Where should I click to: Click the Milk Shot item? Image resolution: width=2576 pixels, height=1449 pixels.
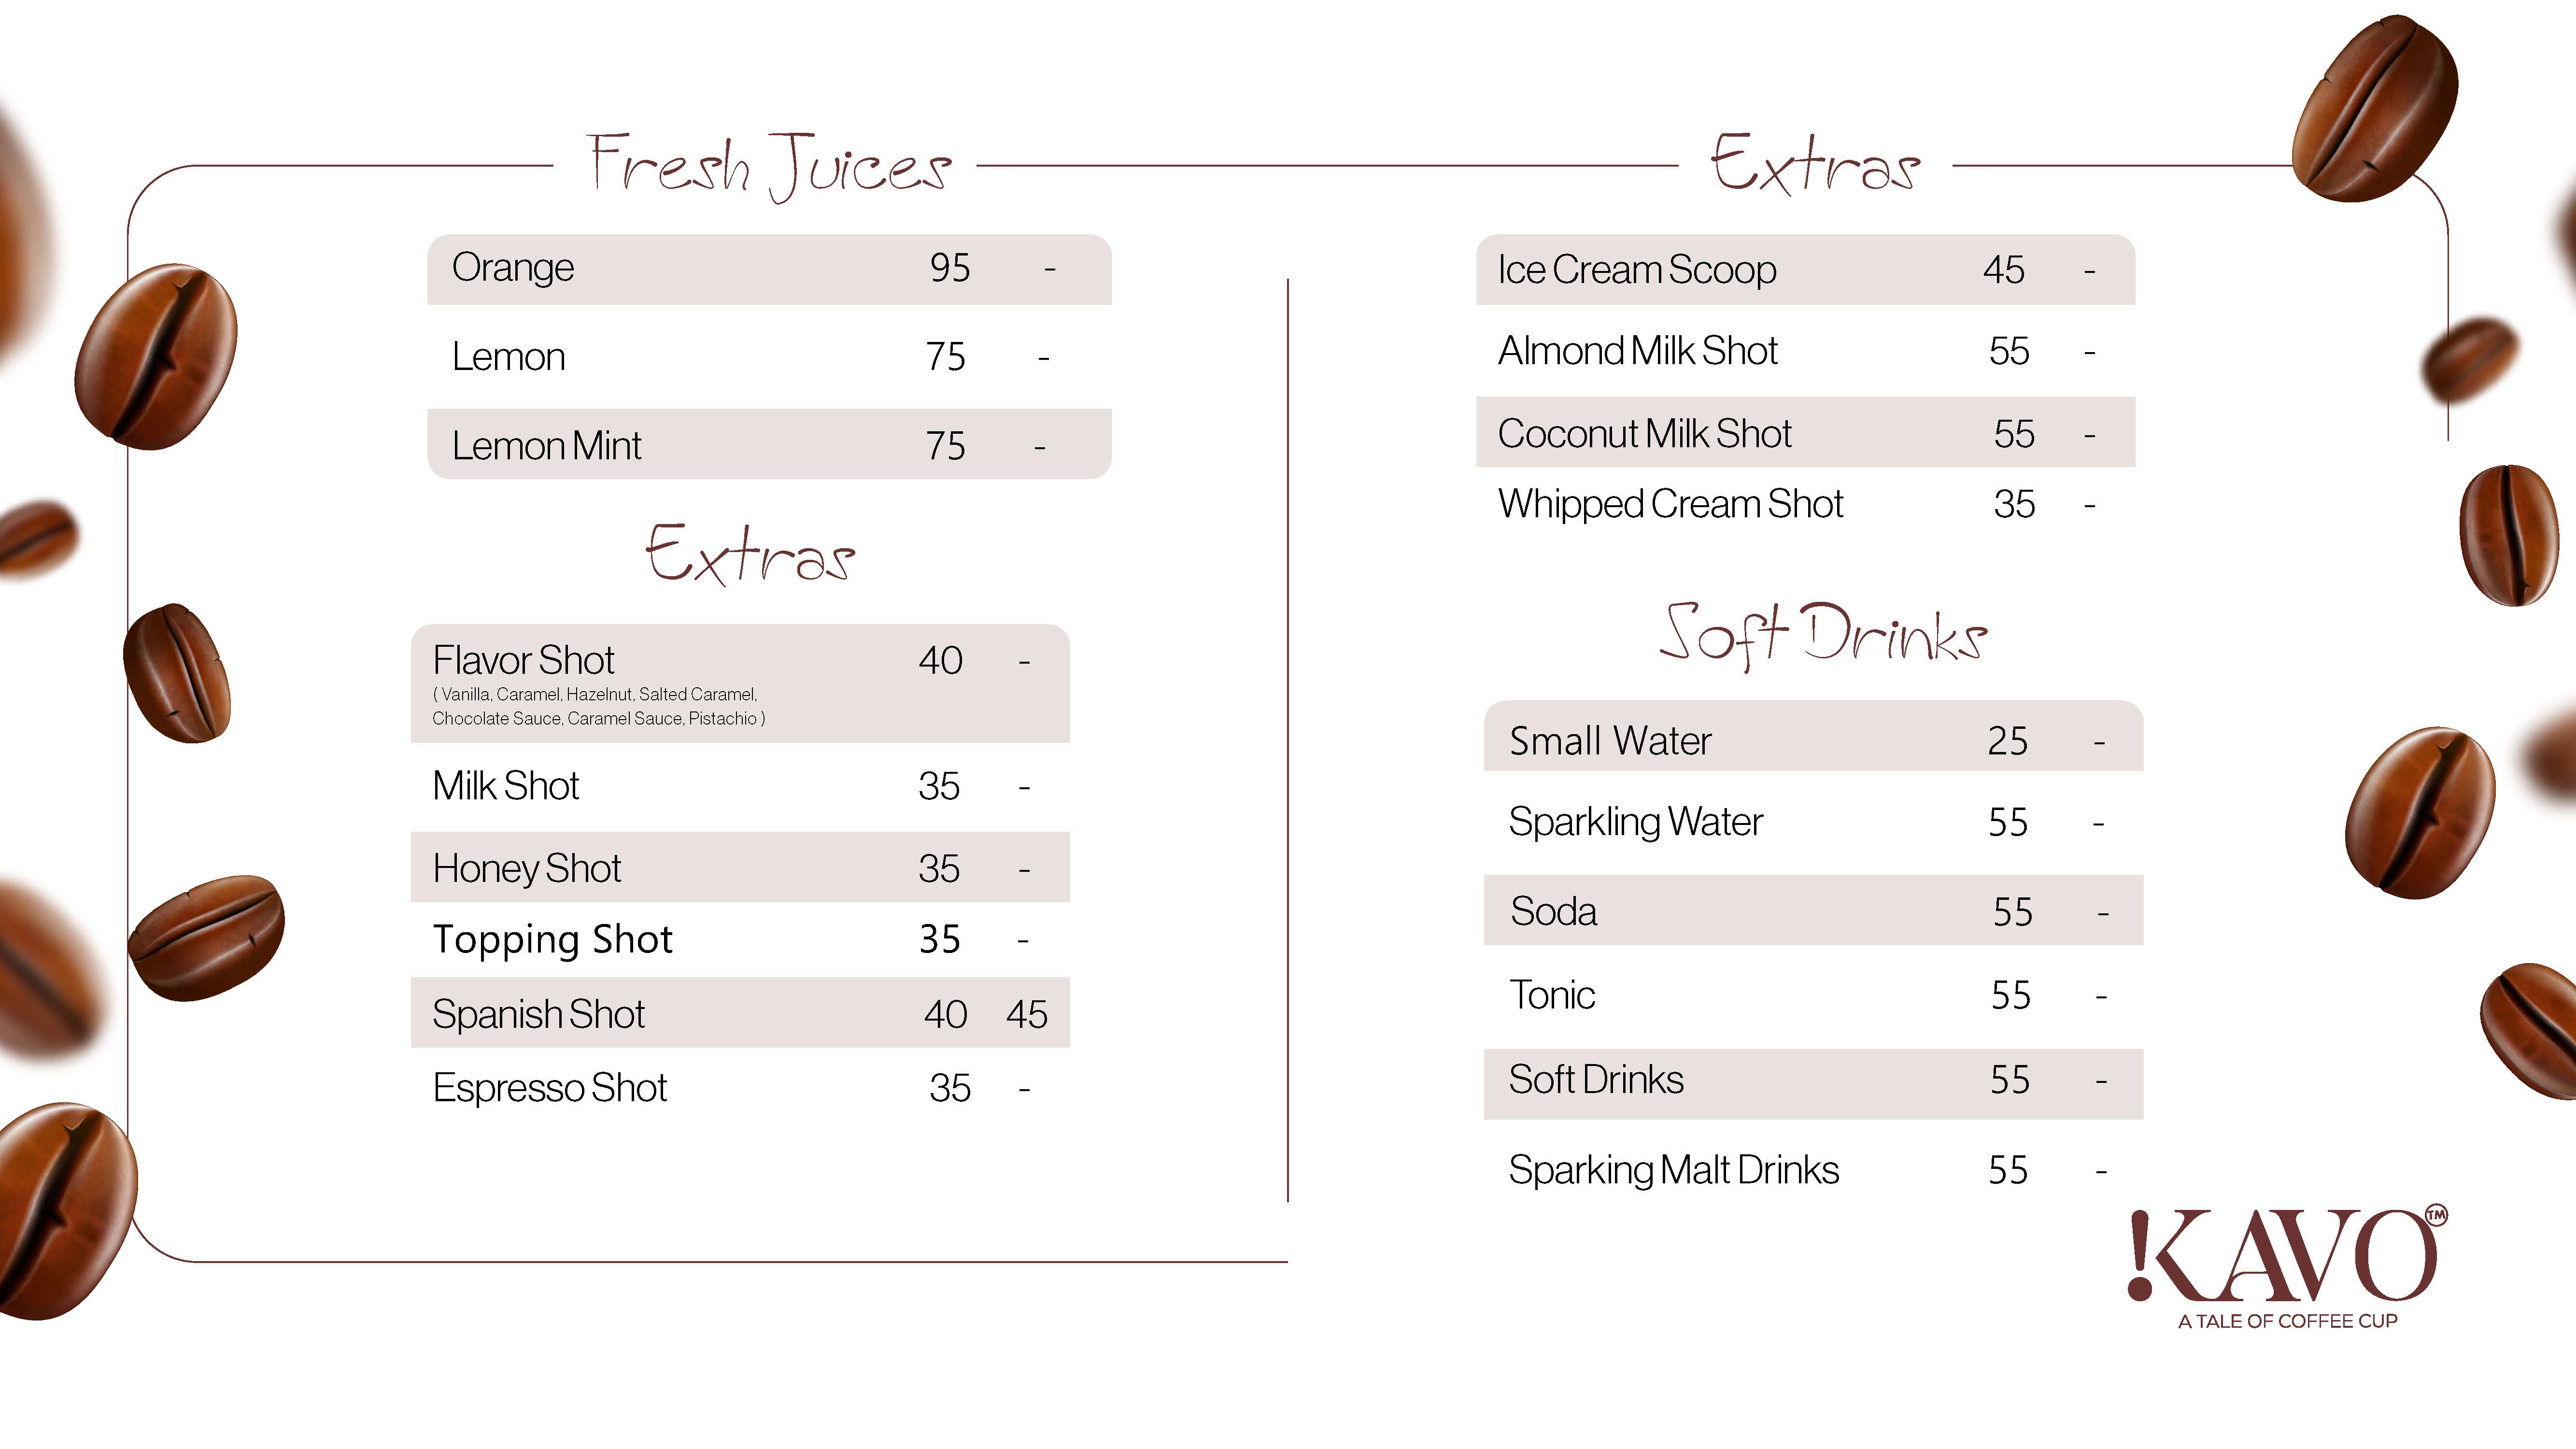click(505, 786)
